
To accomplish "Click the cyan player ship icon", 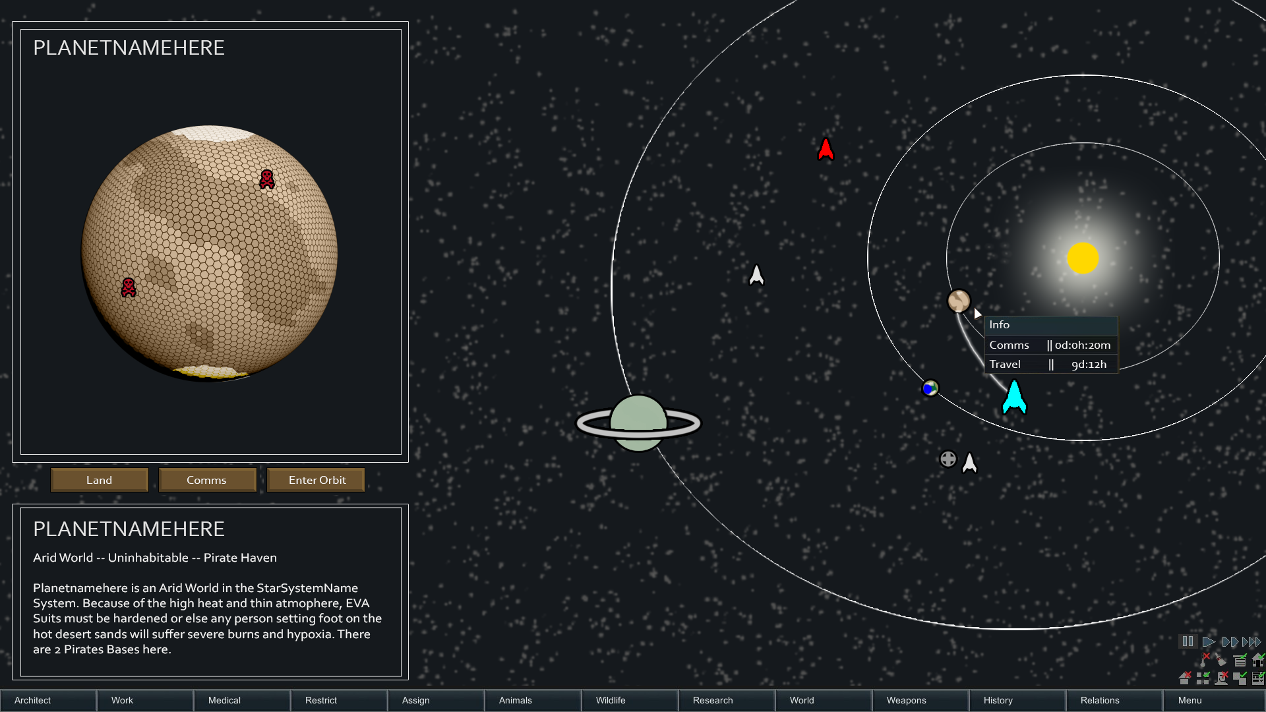I will click(1014, 397).
